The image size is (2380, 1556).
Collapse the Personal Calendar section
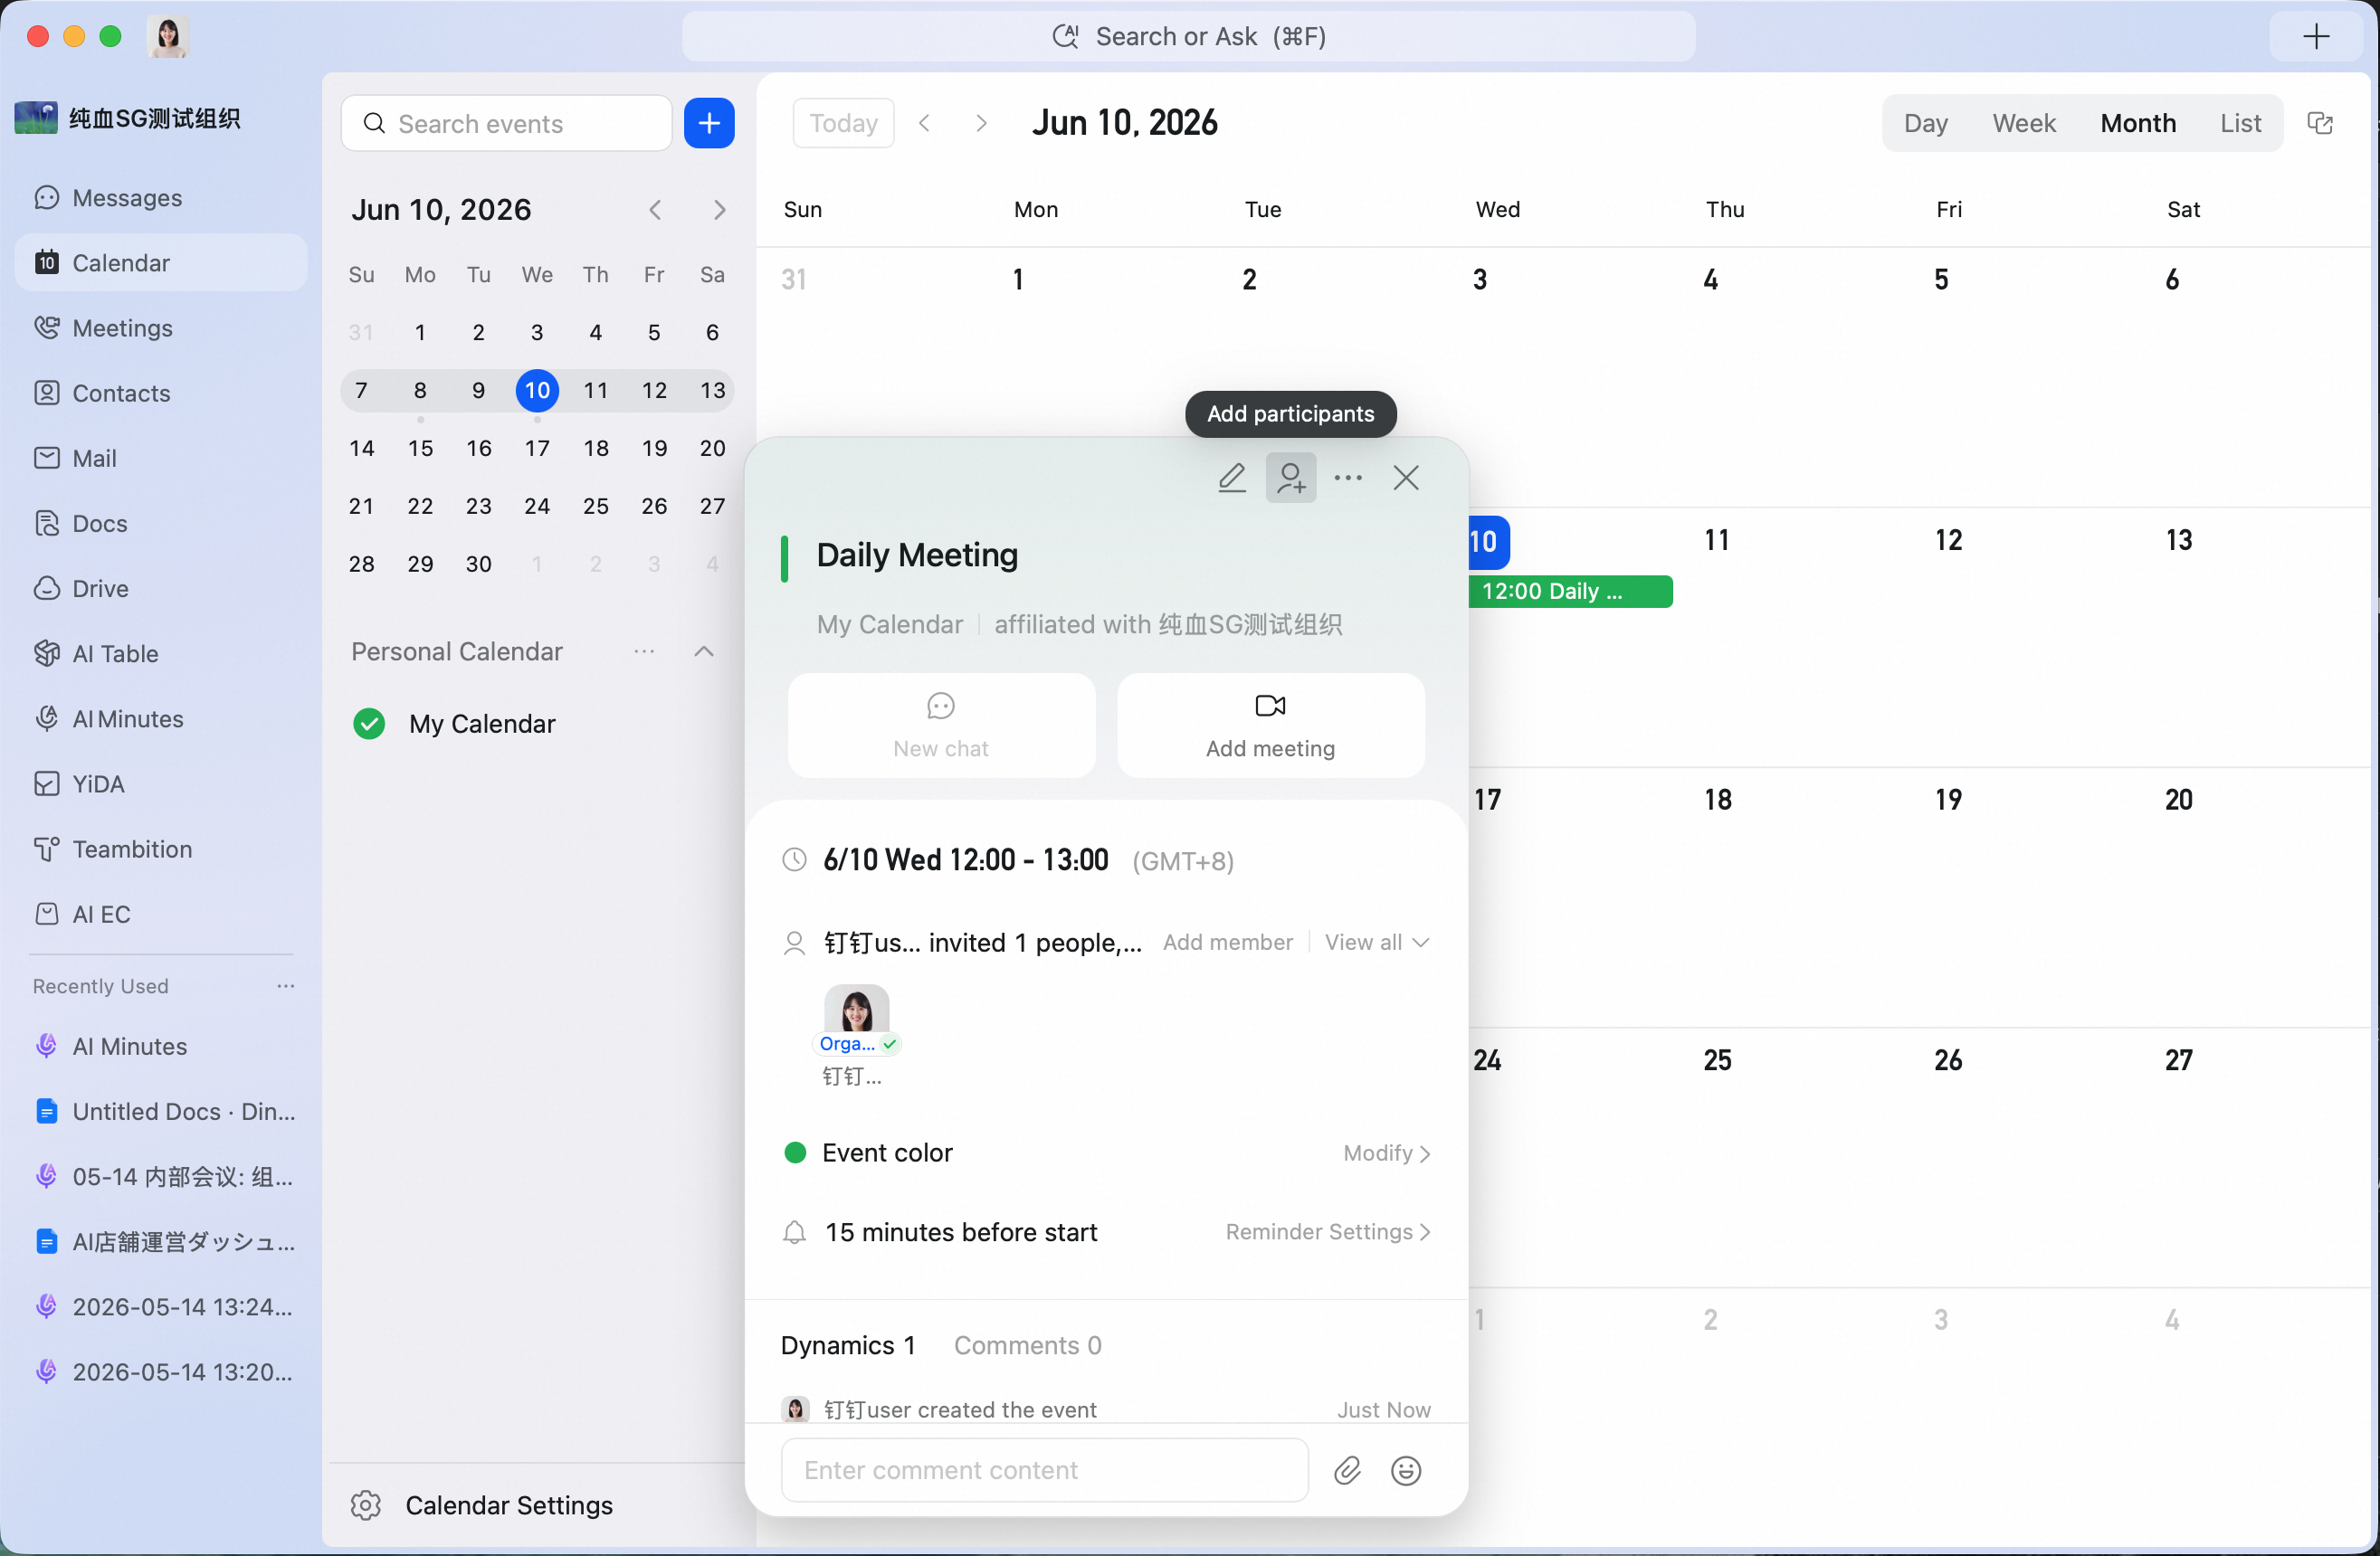[x=704, y=651]
